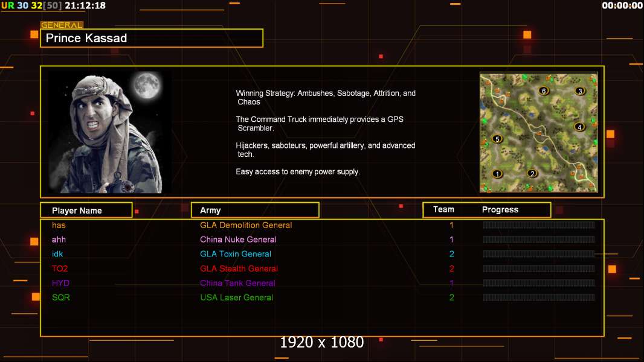Viewport: 644px width, 362px height.
Task: Click the Progress column header
Action: tap(500, 209)
